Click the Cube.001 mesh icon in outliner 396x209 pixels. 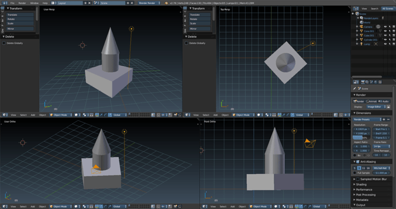pyautogui.click(x=362, y=36)
